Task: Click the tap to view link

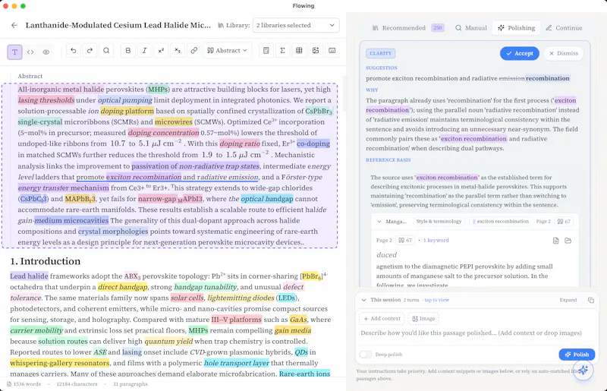Action: click(x=437, y=300)
